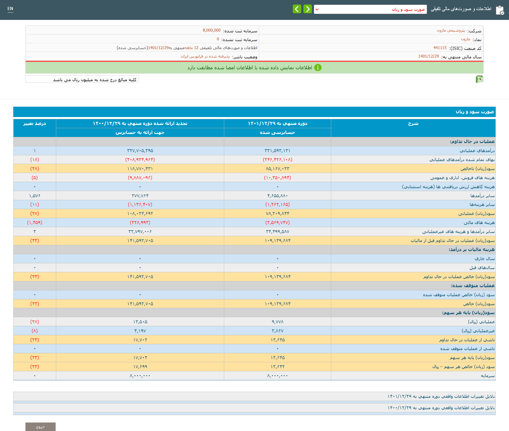Click the غیرعملیاتی (ریال) row label

pos(478,331)
